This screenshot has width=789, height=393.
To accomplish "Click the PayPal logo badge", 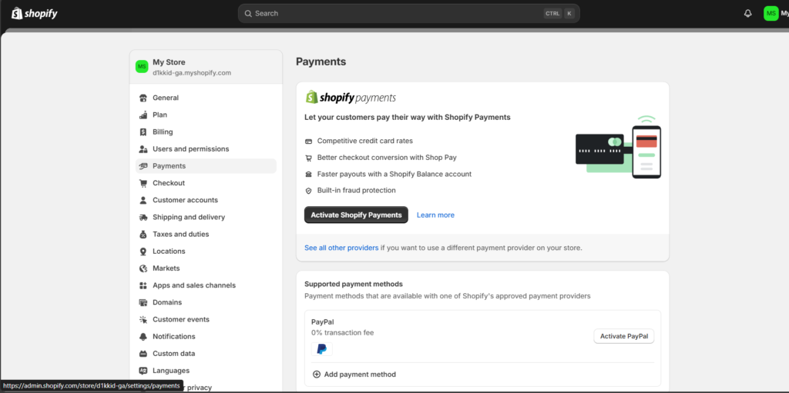I will 322,349.
